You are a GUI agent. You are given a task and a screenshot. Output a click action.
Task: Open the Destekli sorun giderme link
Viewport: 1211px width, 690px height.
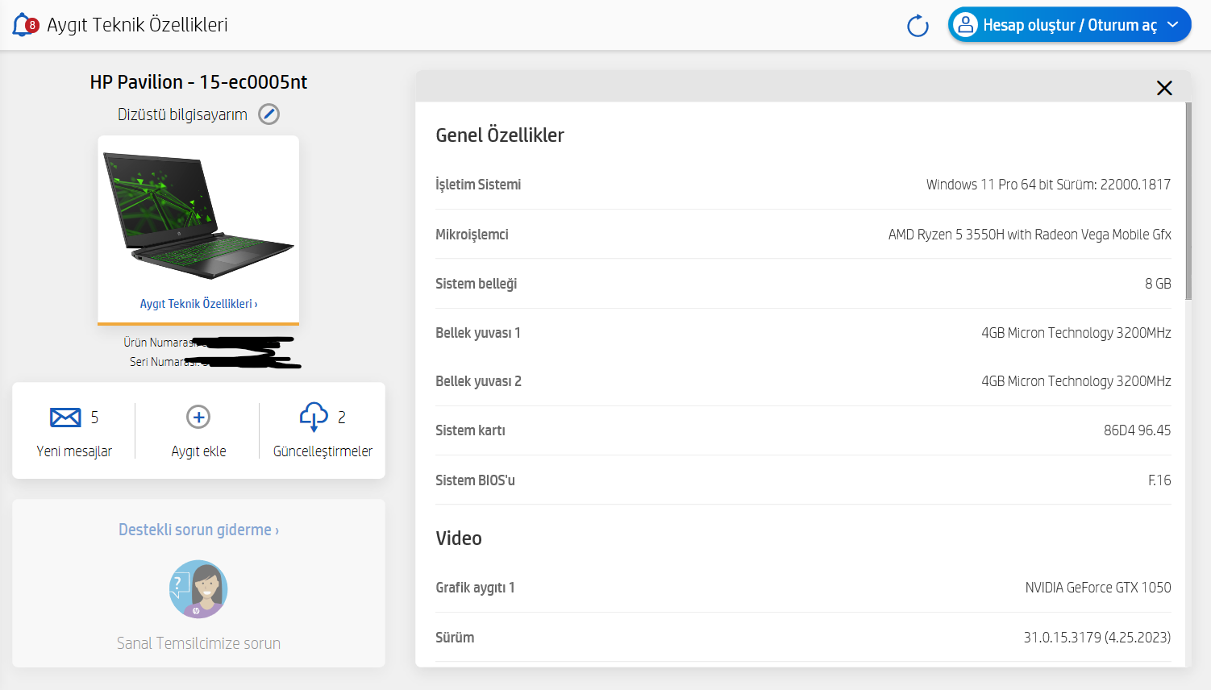coord(198,530)
